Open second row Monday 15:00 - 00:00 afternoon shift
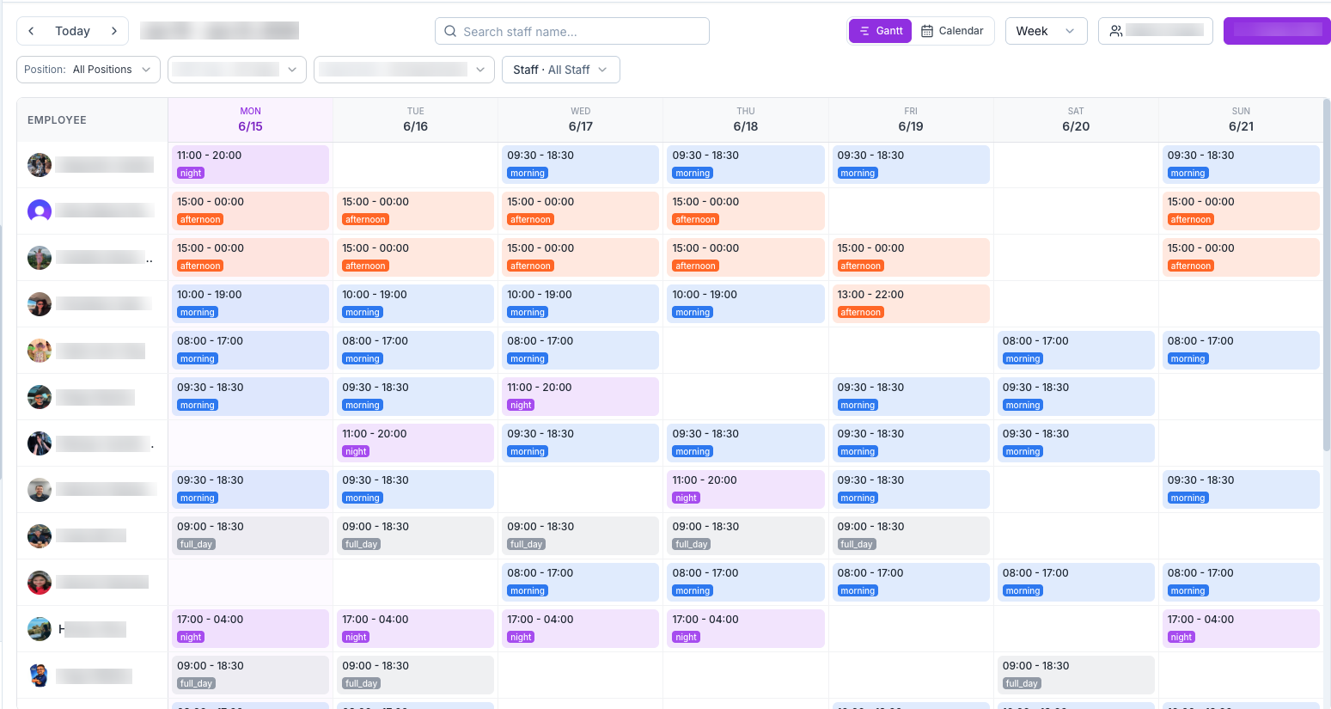1331x709 pixels. (x=250, y=211)
